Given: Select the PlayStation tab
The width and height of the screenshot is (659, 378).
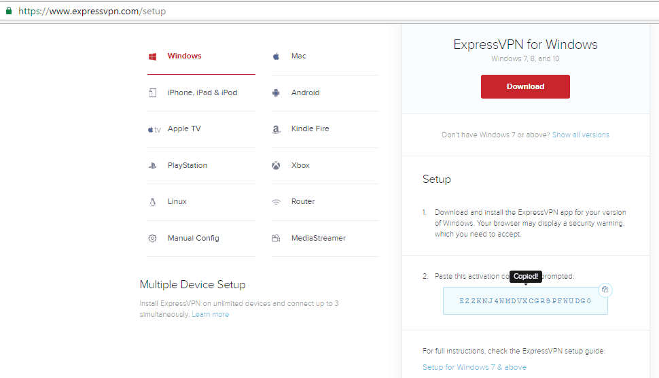Looking at the screenshot, I should pyautogui.click(x=201, y=166).
